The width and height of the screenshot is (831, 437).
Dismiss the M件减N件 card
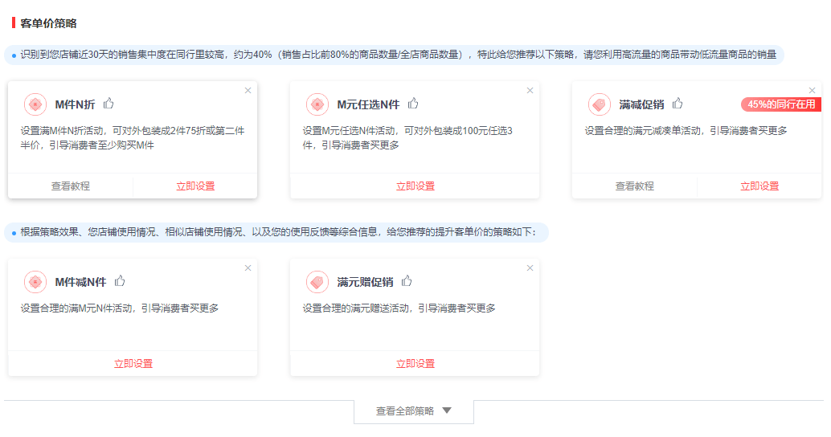tap(248, 268)
